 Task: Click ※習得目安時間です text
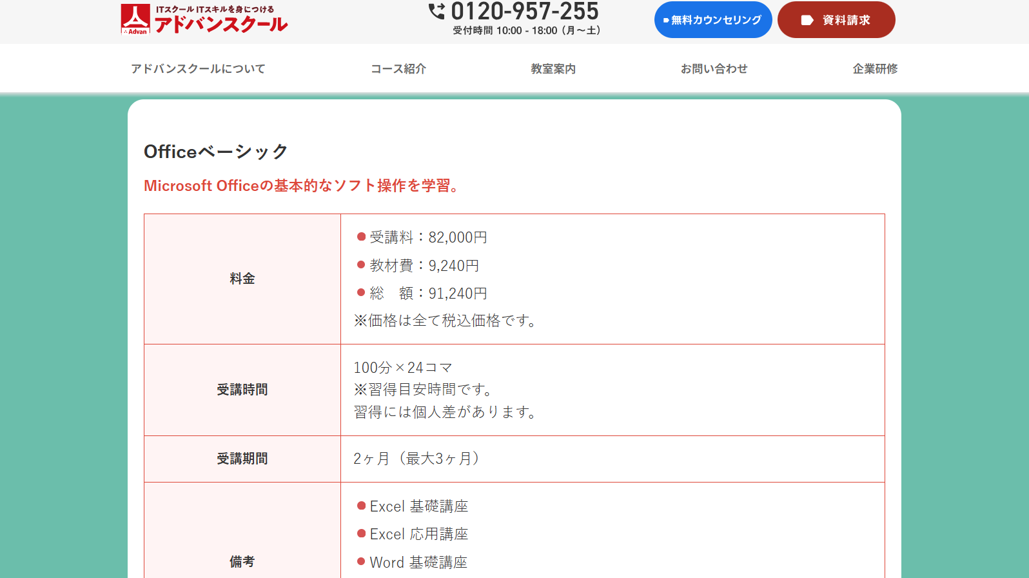pyautogui.click(x=424, y=390)
